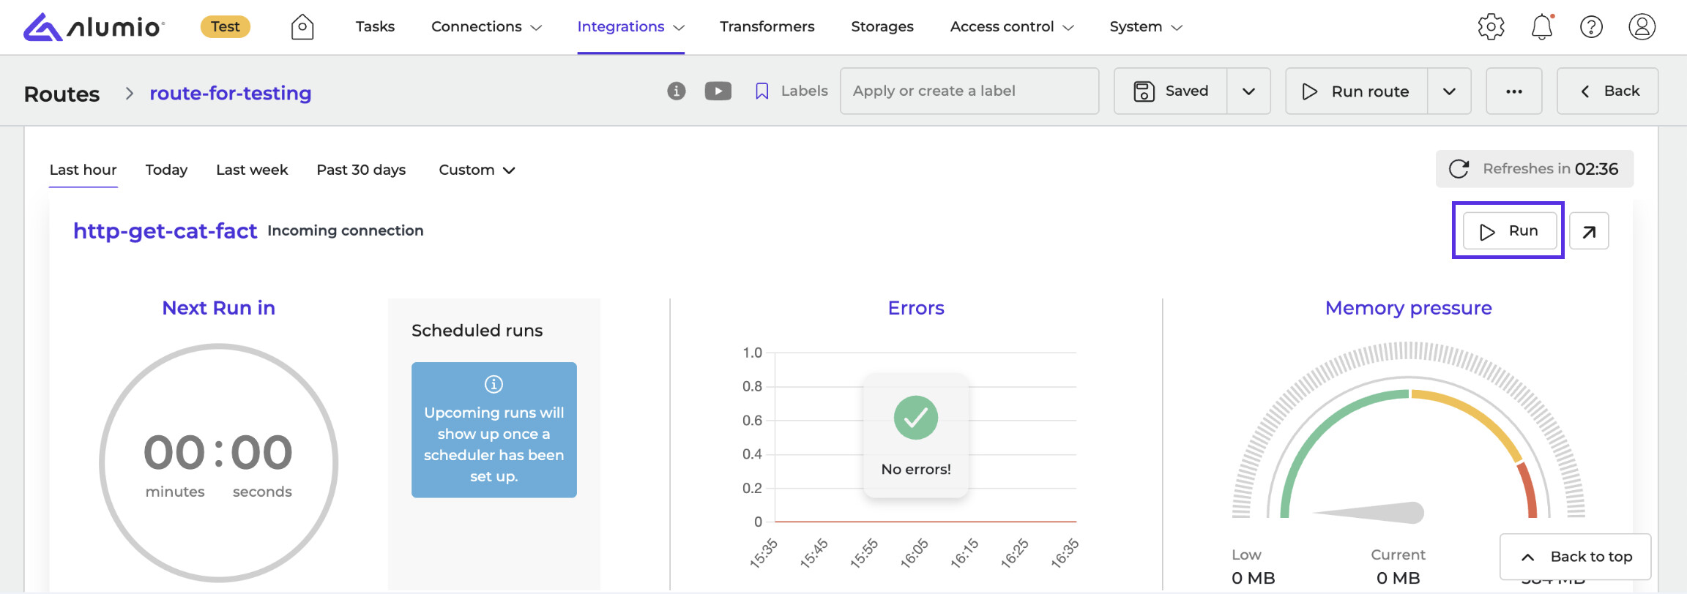The height and width of the screenshot is (594, 1687).
Task: Click the Scheduled runs title
Action: [x=477, y=331]
